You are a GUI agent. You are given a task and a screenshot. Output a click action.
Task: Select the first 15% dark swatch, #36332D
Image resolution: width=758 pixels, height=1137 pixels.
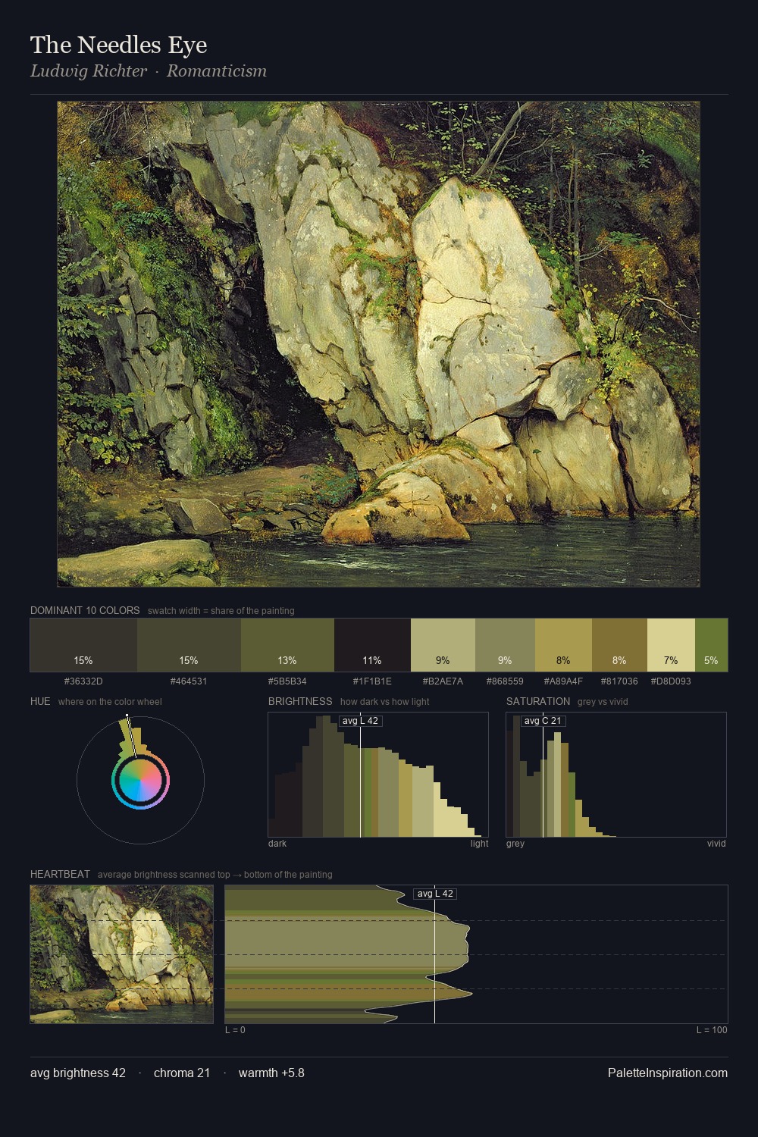(x=83, y=645)
